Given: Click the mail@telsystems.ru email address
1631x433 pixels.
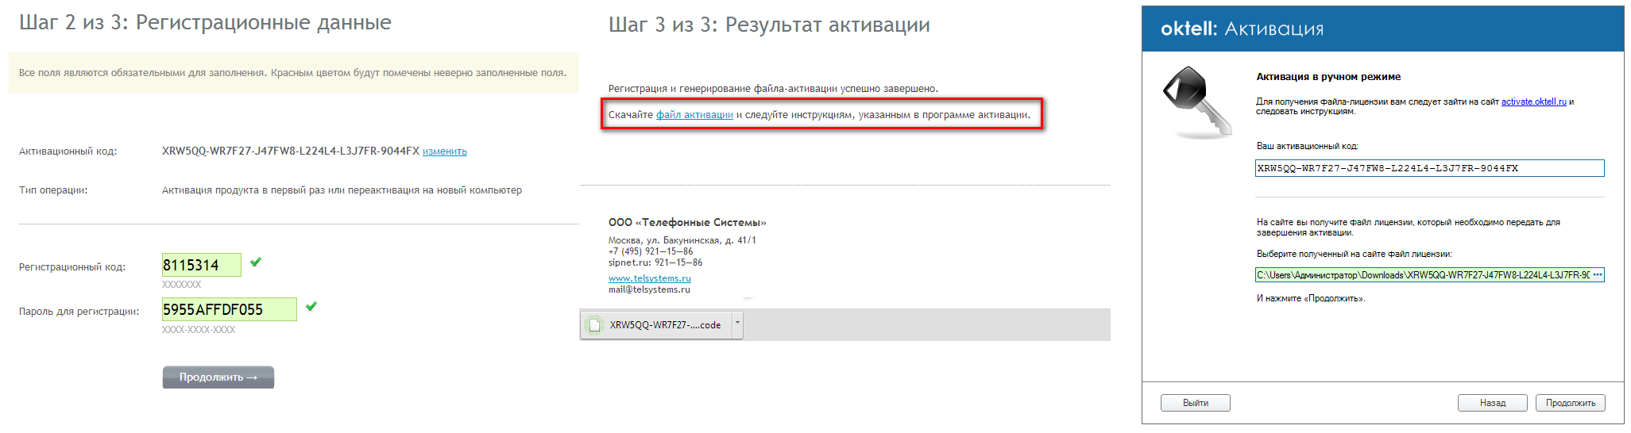Looking at the screenshot, I should point(649,289).
